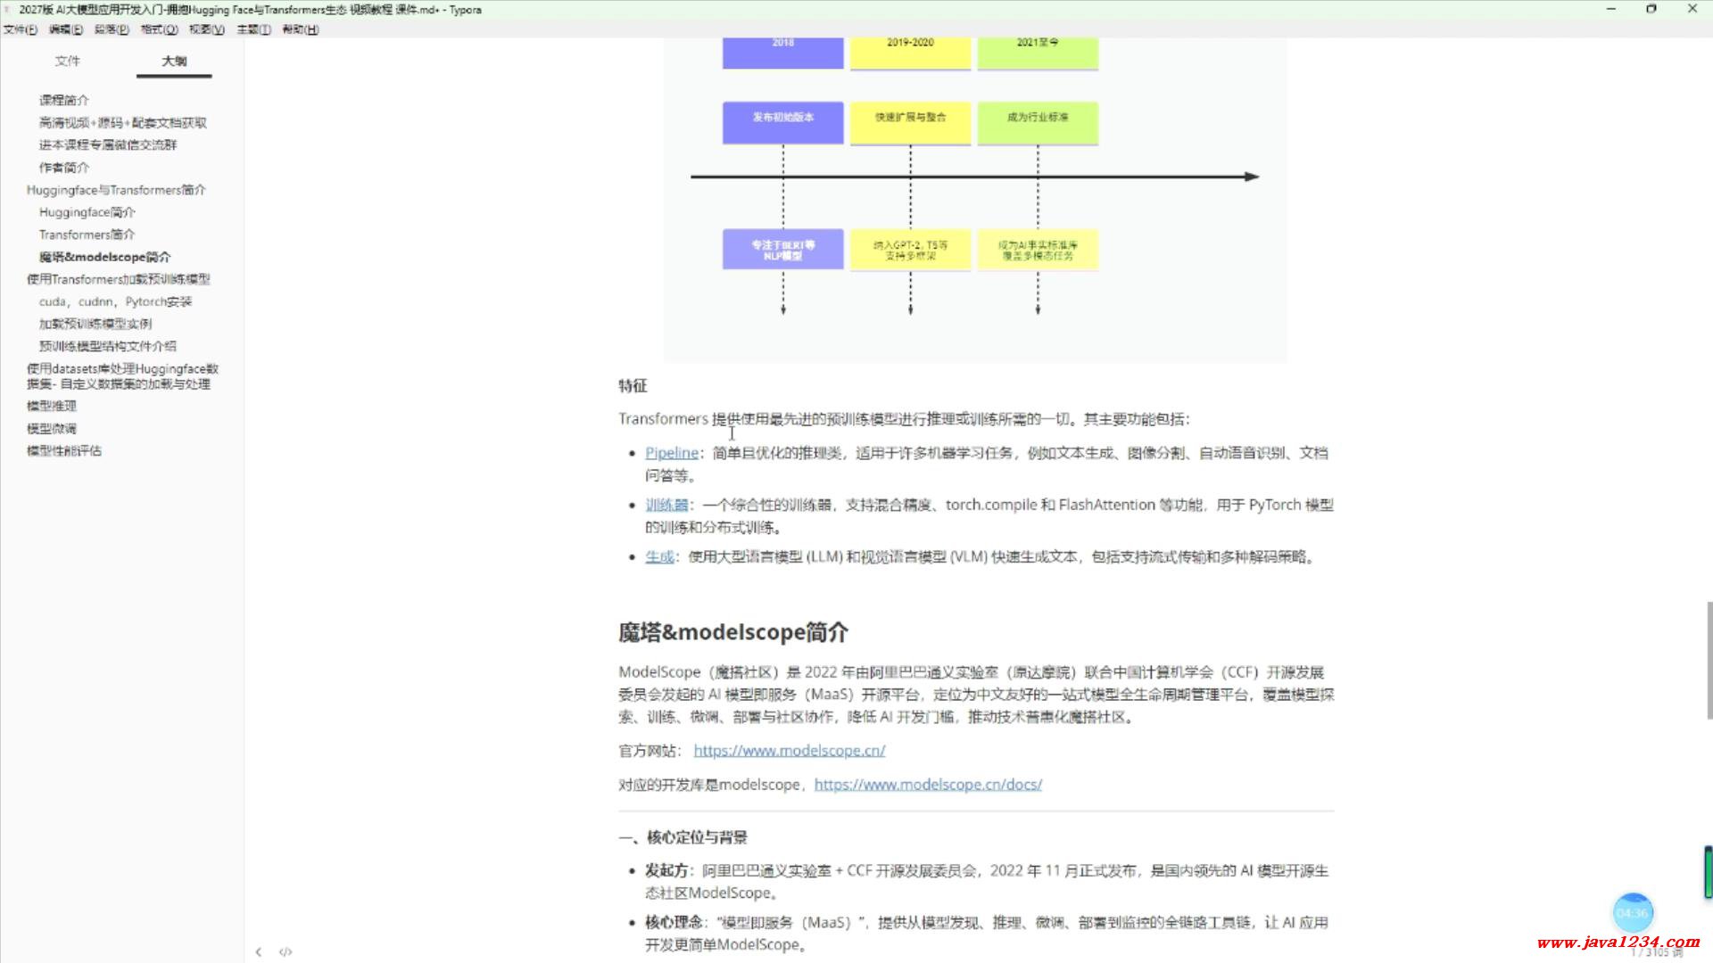Jump to Huggingface简介 in outline
Image resolution: width=1713 pixels, height=963 pixels.
pos(87,212)
